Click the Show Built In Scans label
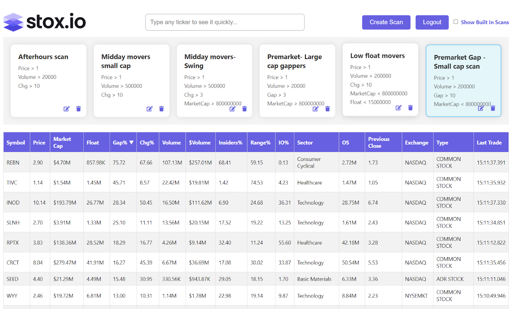The width and height of the screenshot is (513, 309). [485, 22]
